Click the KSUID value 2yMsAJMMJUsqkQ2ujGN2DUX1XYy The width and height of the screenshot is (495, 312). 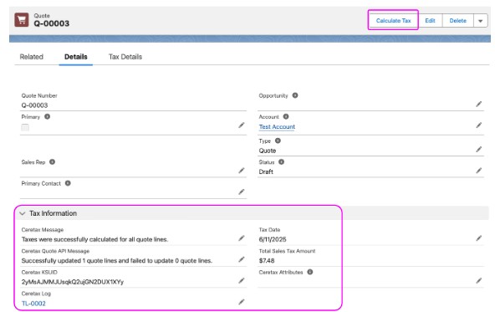(x=73, y=282)
